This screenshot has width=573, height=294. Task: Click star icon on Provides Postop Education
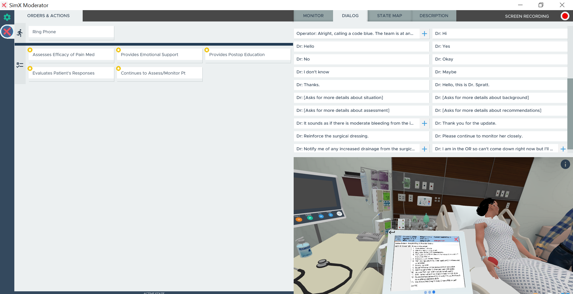tap(207, 50)
